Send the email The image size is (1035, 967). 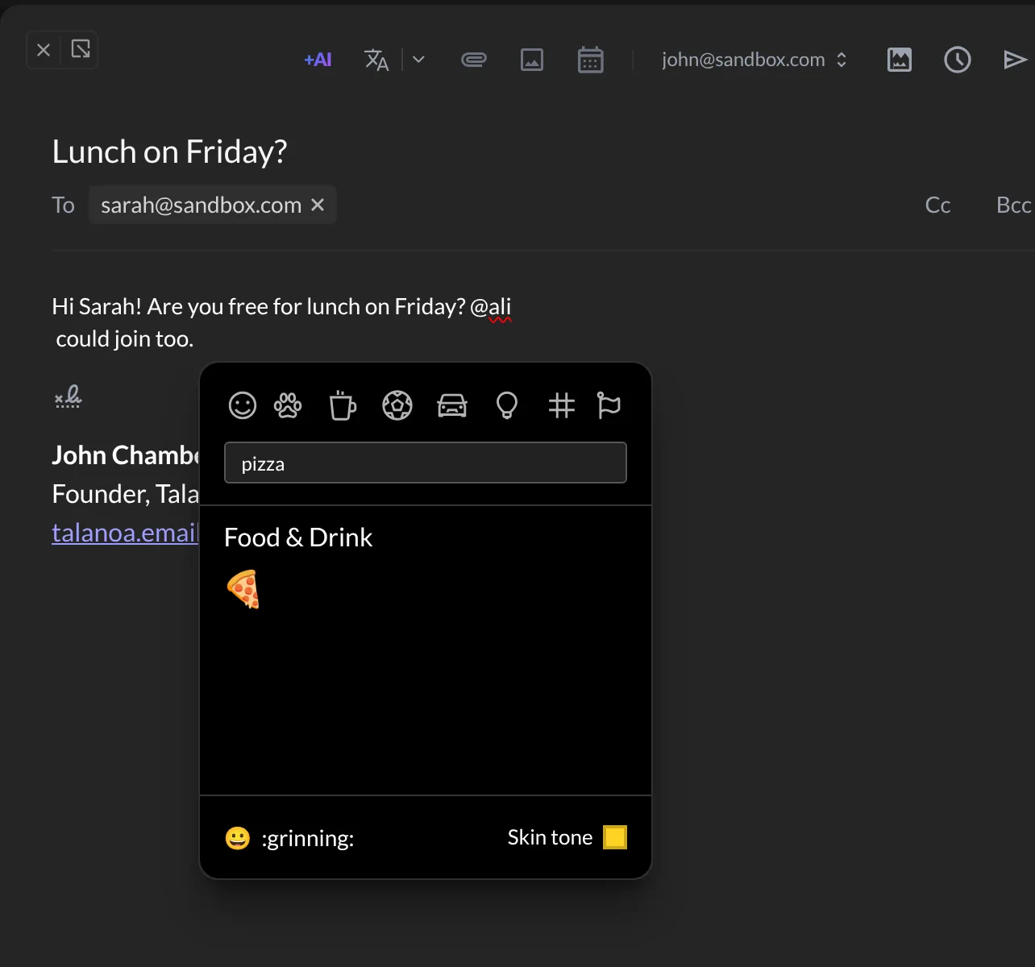1015,60
